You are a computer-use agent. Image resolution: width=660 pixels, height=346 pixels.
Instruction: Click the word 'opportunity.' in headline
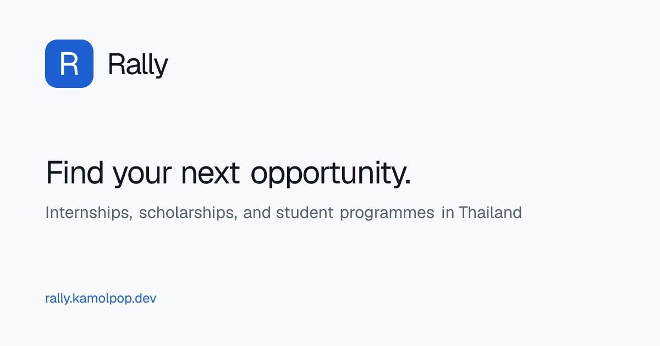coord(331,174)
